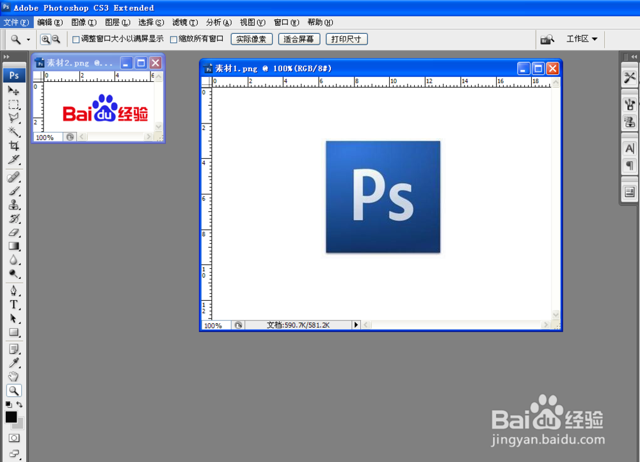Open the 工作区 workspace dropdown
Screen dimensions: 640x462
coord(581,38)
